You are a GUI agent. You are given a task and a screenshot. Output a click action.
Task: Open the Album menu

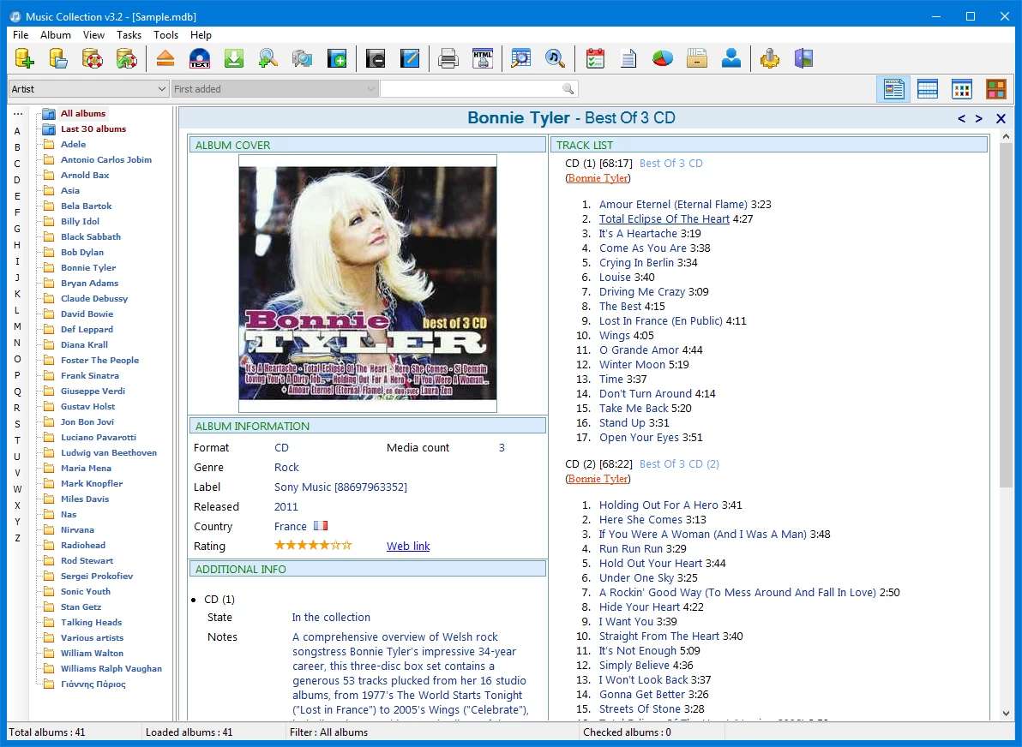[56, 34]
